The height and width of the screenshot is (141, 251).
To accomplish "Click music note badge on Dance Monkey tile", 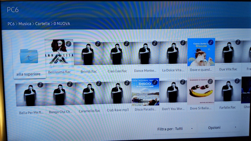I will (x=155, y=43).
